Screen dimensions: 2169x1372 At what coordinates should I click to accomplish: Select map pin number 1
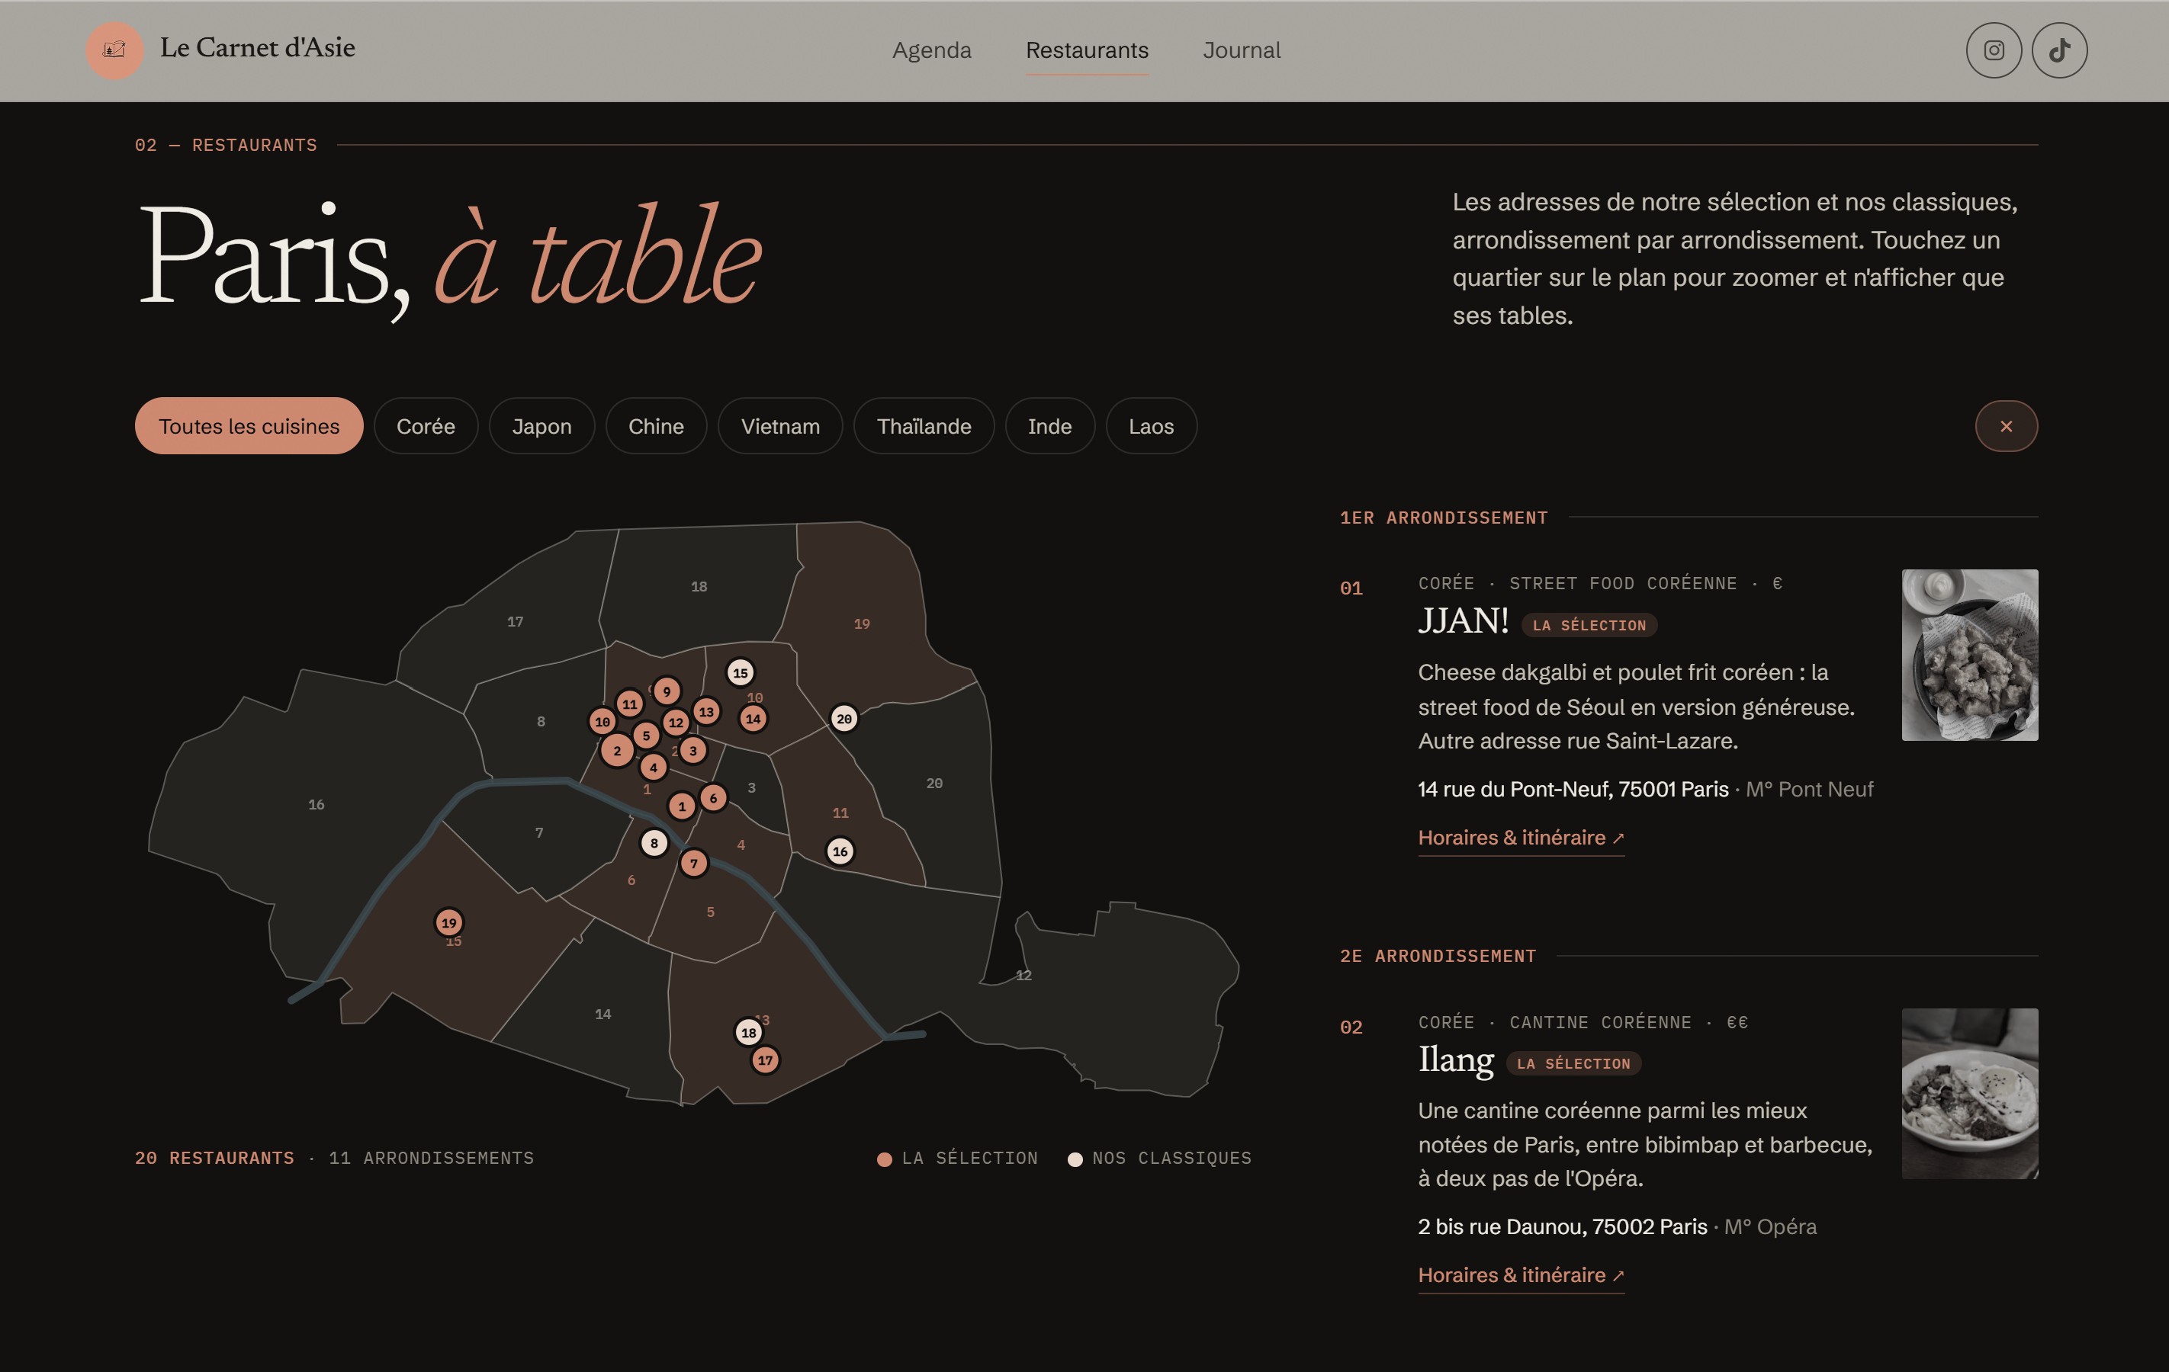point(682,806)
